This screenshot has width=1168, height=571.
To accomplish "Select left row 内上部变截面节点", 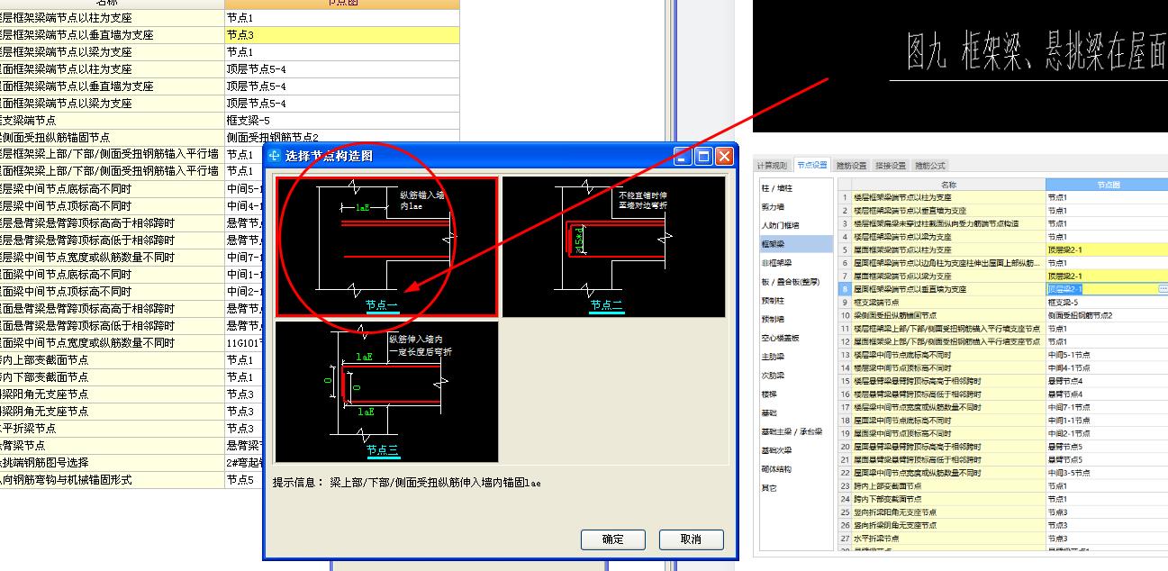I will 113,359.
